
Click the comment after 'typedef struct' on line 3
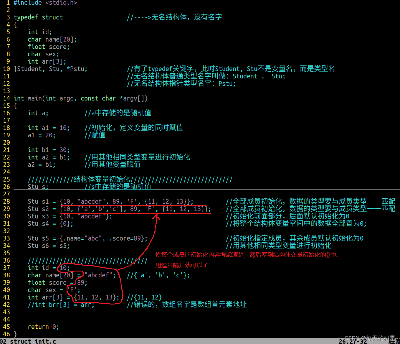coord(174,17)
